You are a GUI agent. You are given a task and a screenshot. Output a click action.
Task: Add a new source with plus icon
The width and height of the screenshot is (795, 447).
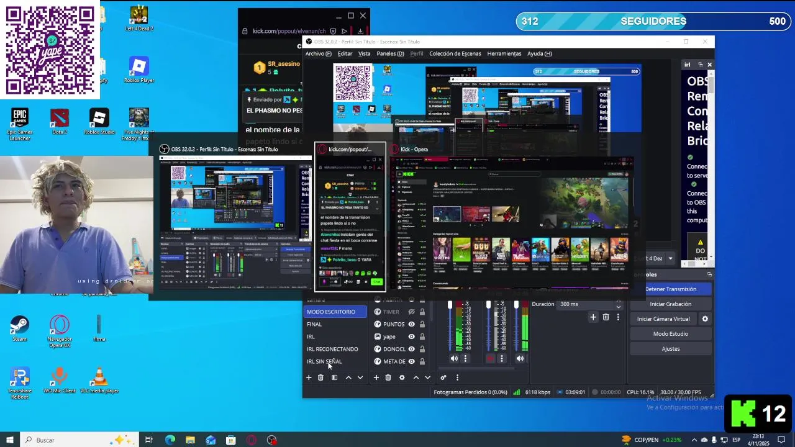pos(376,377)
